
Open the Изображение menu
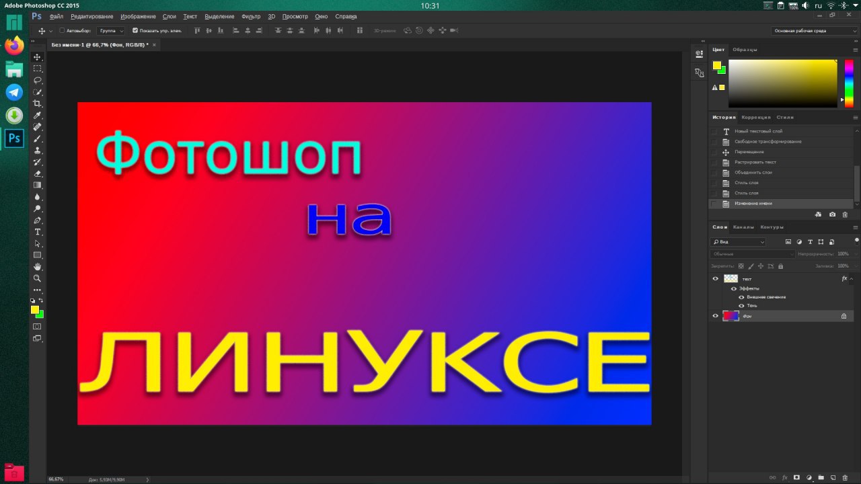coord(138,16)
